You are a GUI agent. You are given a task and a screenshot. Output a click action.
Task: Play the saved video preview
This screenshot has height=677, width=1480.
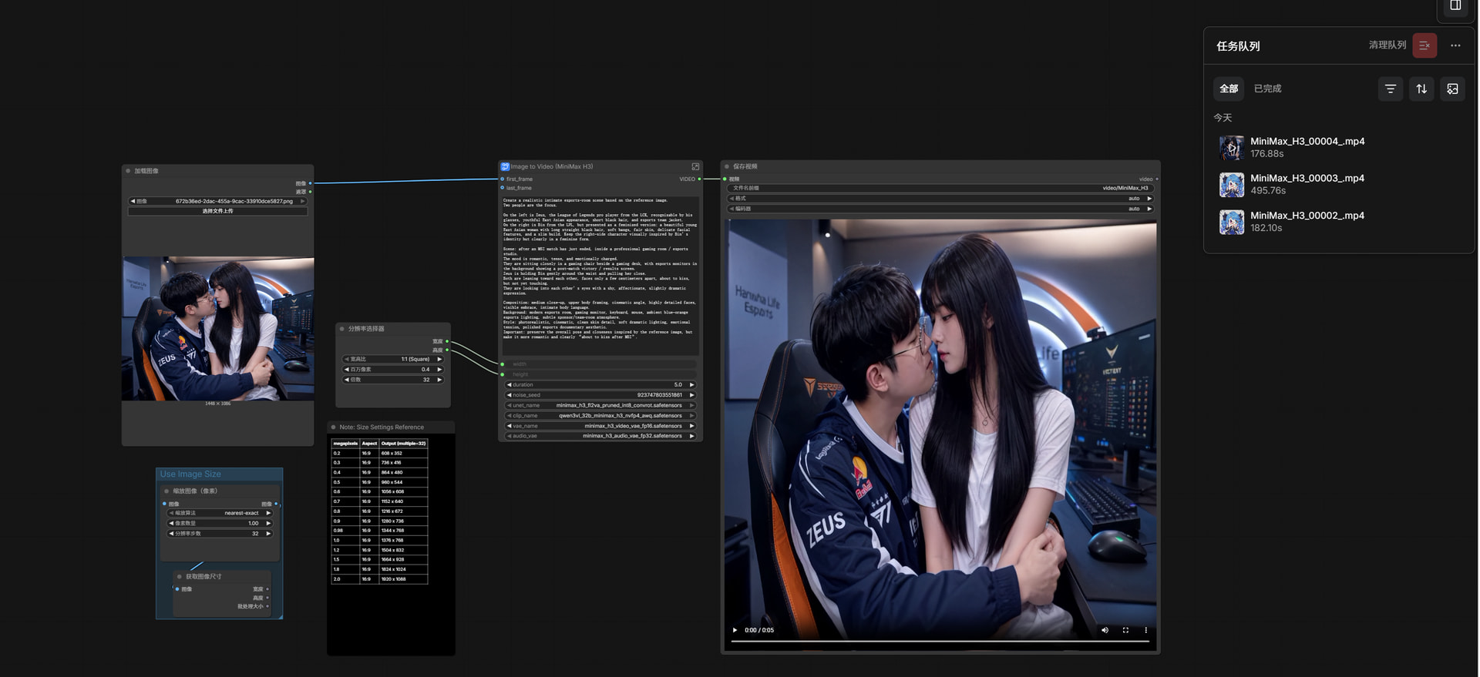coord(735,630)
